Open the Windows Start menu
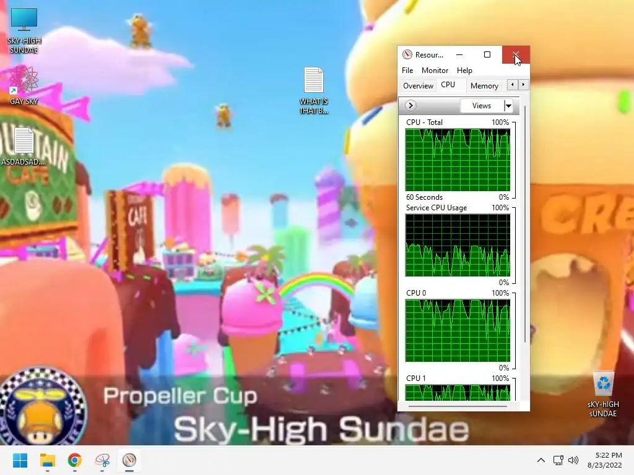Image resolution: width=634 pixels, height=475 pixels. pyautogui.click(x=20, y=460)
